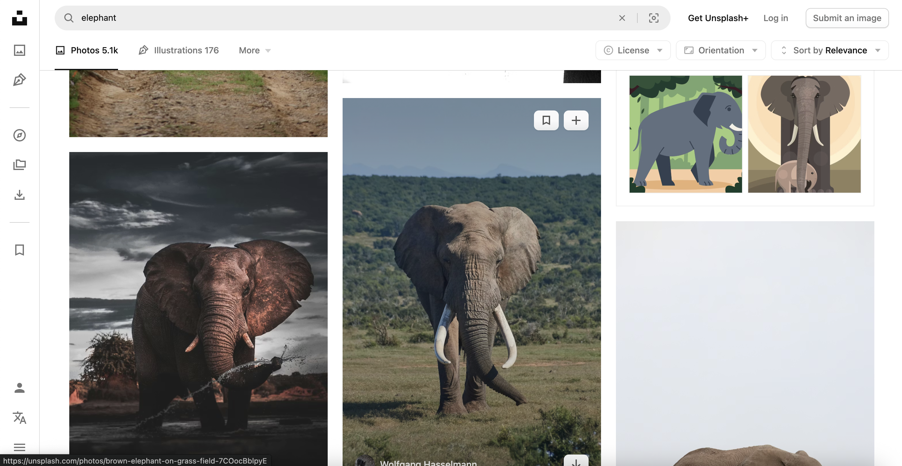Screen dimensions: 902x466
Task: Open the hamburger menu in the sidebar
Action: (x=20, y=447)
